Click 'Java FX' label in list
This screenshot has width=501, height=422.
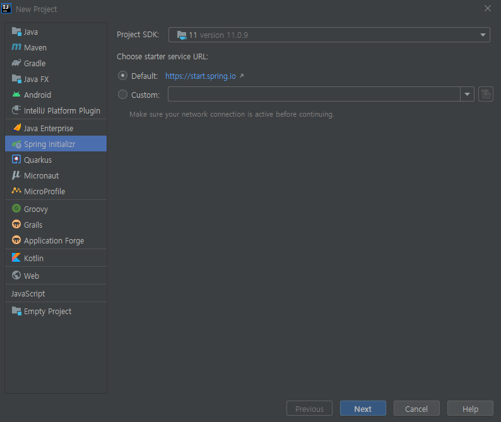[36, 79]
